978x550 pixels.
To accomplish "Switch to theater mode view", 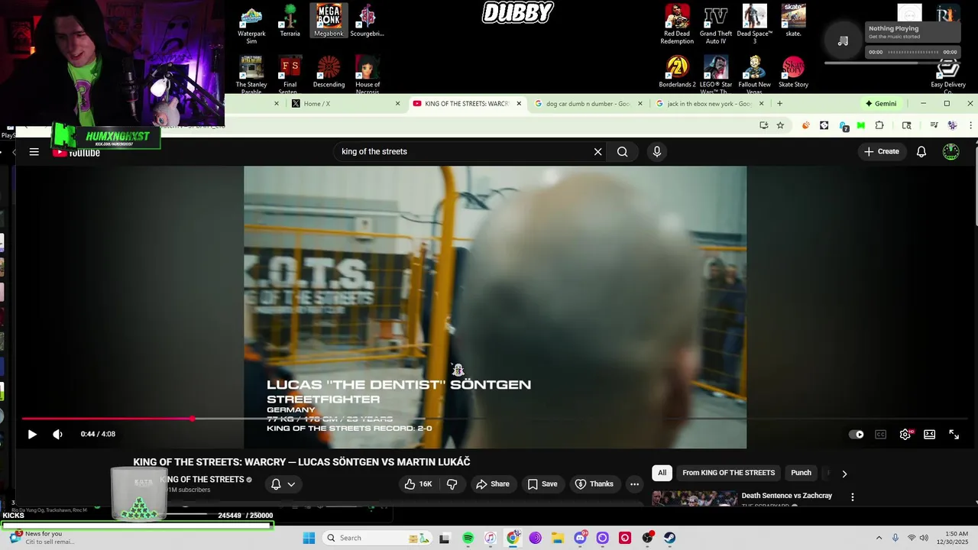I will (930, 435).
